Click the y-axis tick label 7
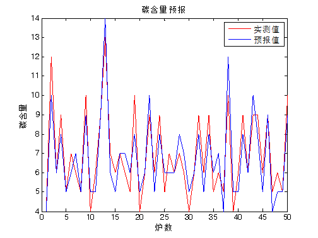The width and height of the screenshot is (318, 238). (x=37, y=153)
